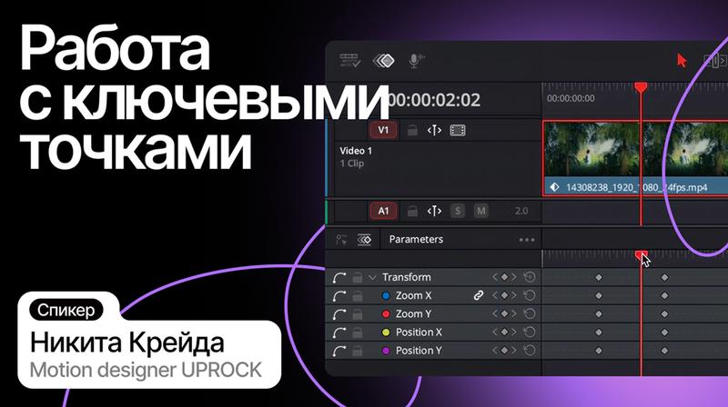Click the Video 1 track name
The width and height of the screenshot is (728, 407).
pos(356,151)
